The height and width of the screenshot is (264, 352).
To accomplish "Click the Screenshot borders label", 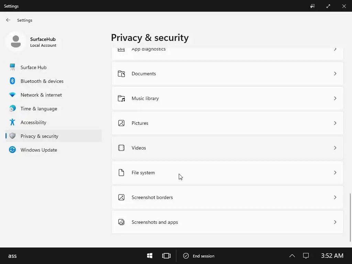I will point(152,197).
